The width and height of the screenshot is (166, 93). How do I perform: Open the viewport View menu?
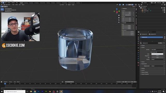[x=13, y=5]
